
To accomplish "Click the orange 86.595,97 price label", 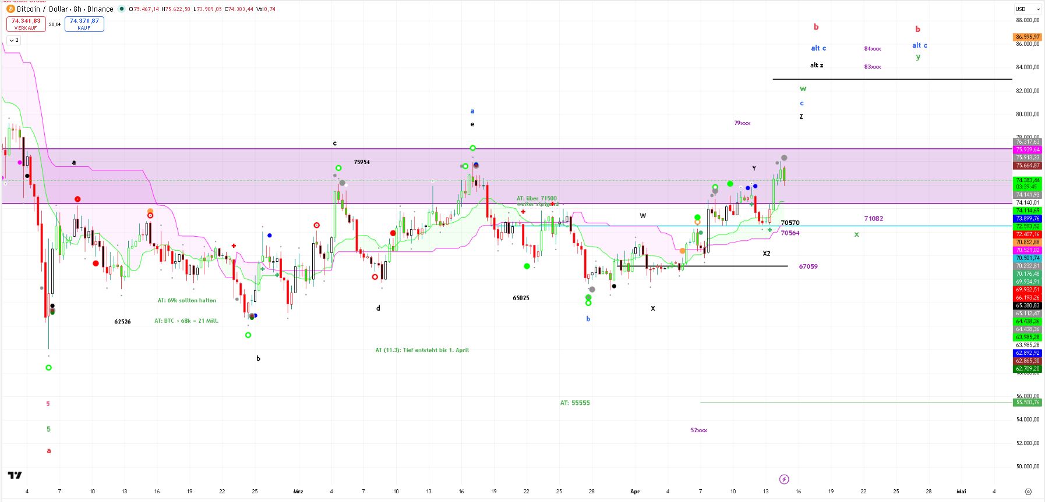I will point(1028,37).
